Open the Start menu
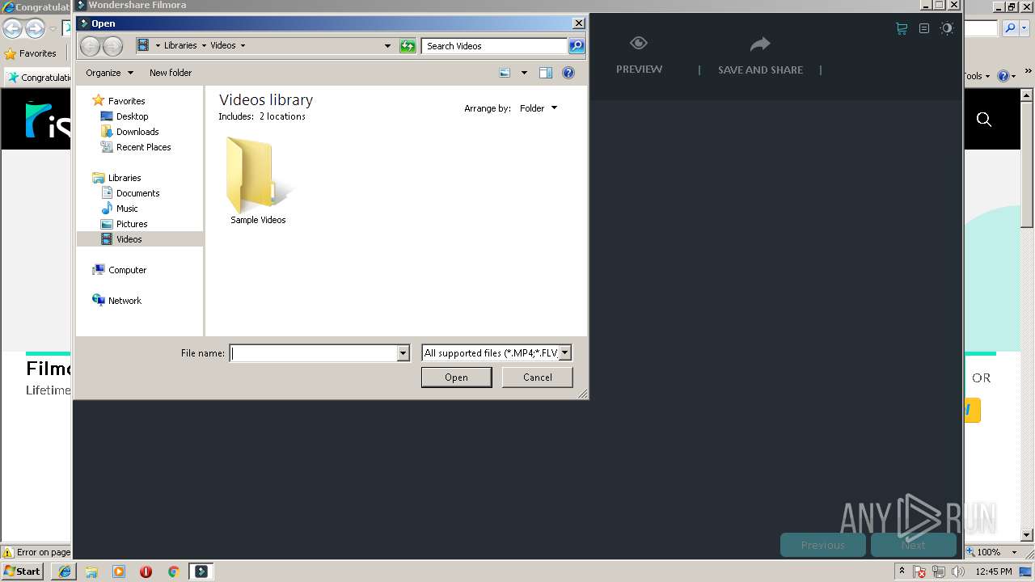1035x582 pixels. click(23, 571)
